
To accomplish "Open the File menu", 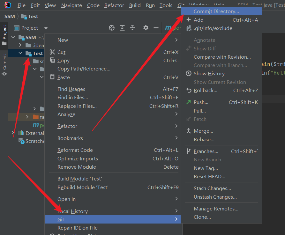I will tap(21, 5).
